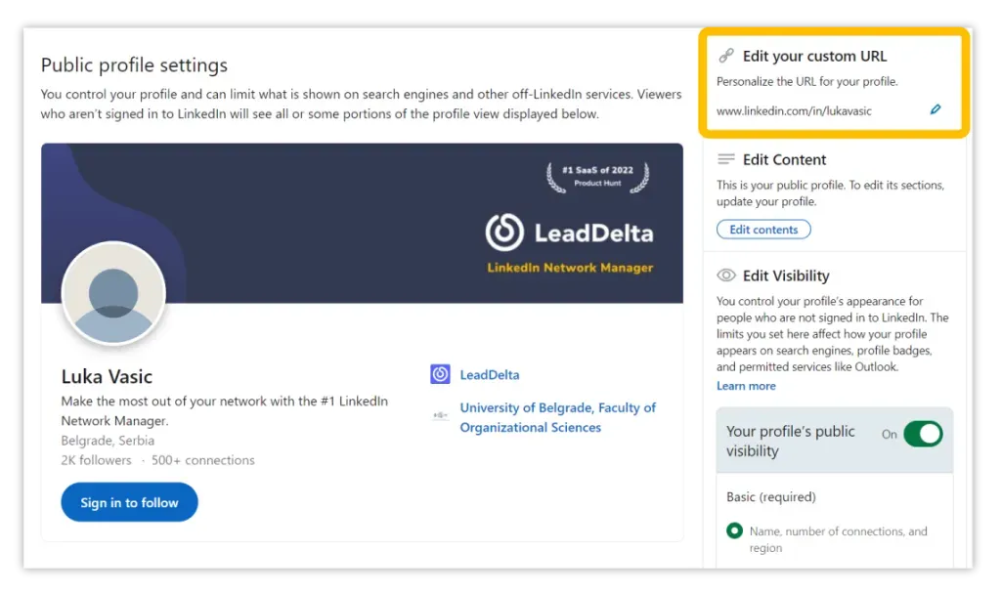
Task: Click the Public profile settings title
Action: (134, 65)
